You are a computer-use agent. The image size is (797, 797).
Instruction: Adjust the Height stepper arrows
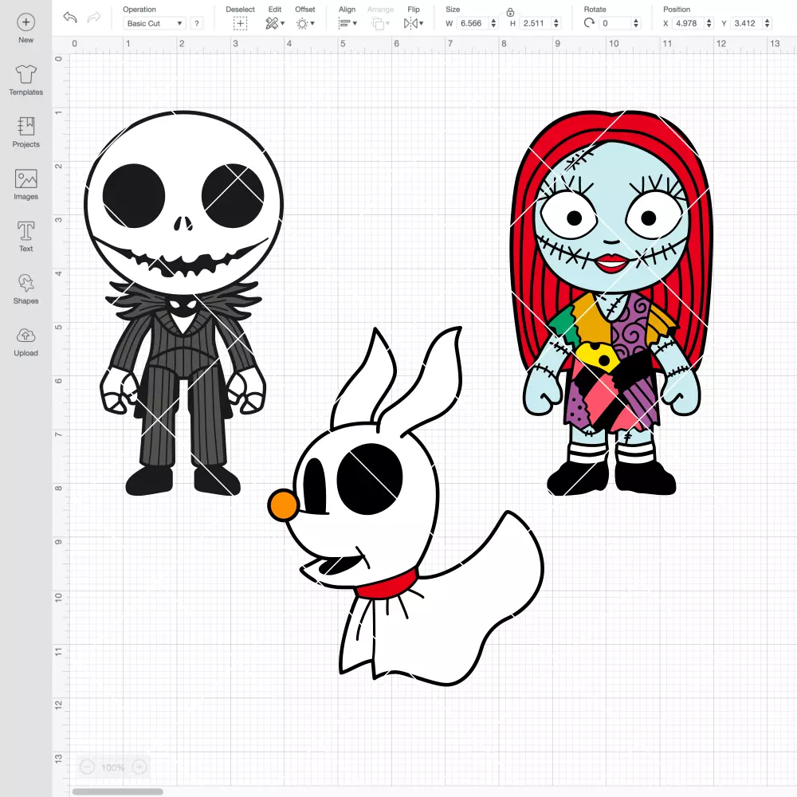tap(556, 23)
